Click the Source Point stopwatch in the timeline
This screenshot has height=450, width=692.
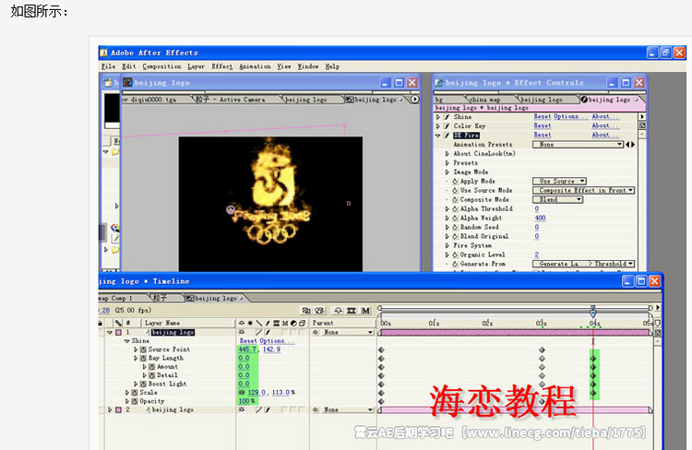[x=143, y=349]
